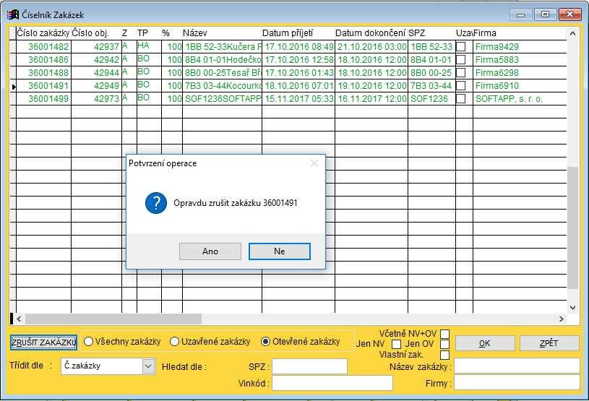Viewport: 589px width, 401px height.
Task: Click the Číslo zakázky column header
Action: click(x=43, y=33)
